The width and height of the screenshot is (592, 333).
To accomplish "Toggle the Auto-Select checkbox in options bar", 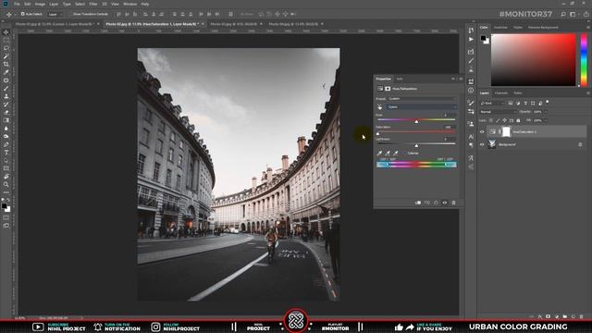I will tap(22, 14).
